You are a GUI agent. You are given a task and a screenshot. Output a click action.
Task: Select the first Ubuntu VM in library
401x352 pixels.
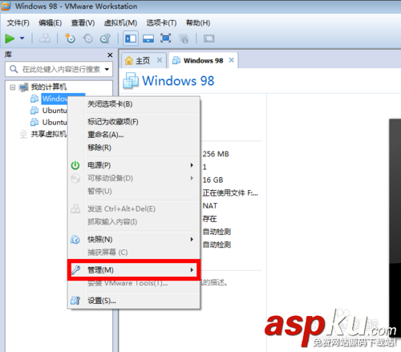tap(55, 111)
